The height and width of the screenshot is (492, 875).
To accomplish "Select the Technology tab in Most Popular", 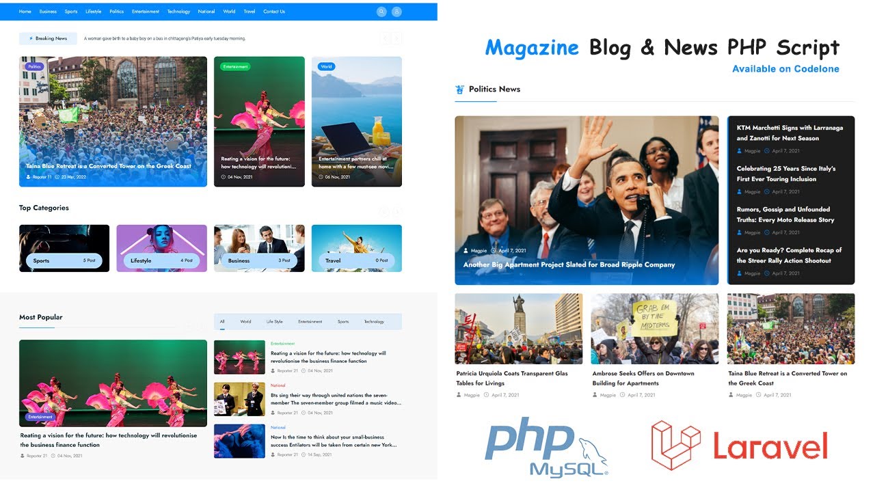I will (374, 321).
